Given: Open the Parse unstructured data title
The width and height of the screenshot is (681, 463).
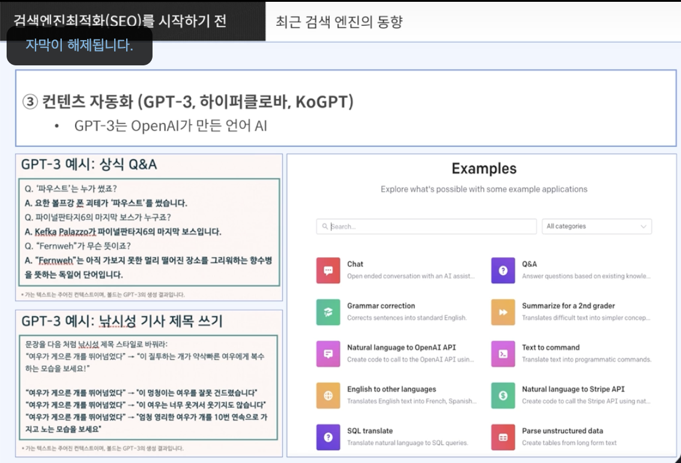Looking at the screenshot, I should 563,431.
